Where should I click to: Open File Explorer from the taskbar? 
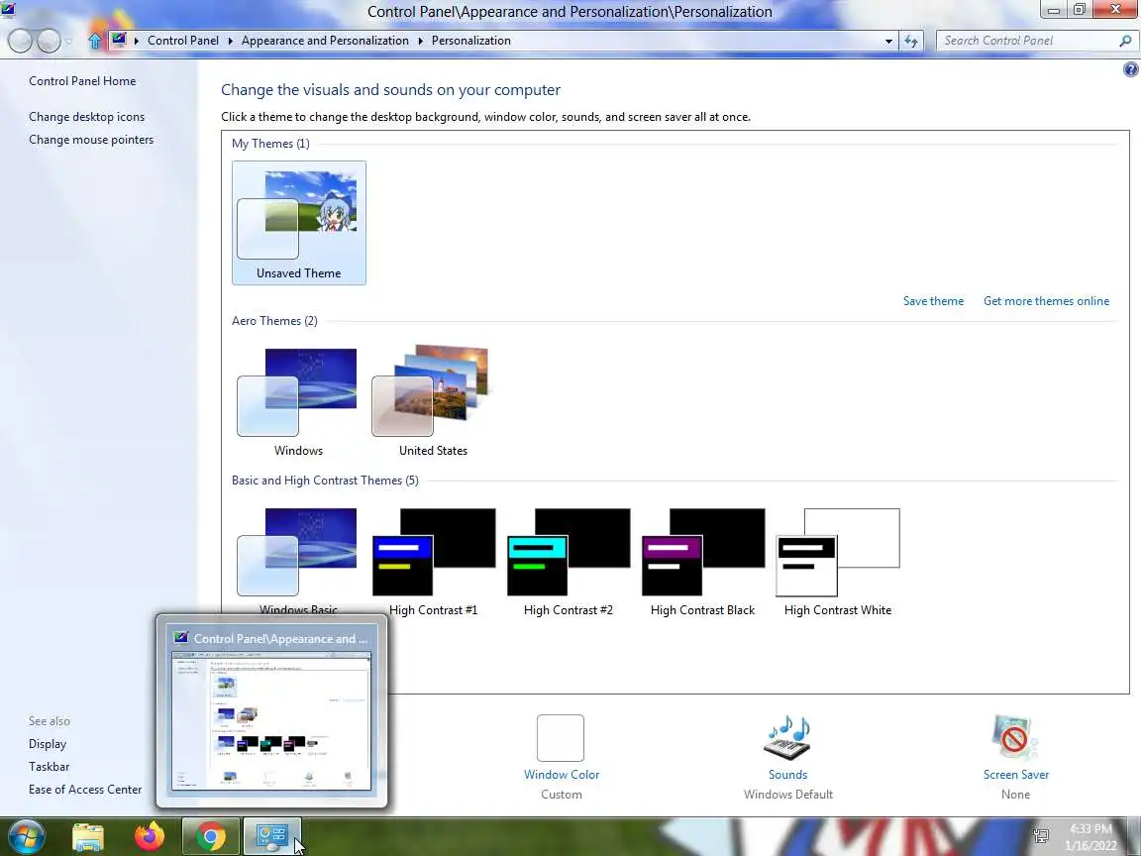click(x=88, y=837)
